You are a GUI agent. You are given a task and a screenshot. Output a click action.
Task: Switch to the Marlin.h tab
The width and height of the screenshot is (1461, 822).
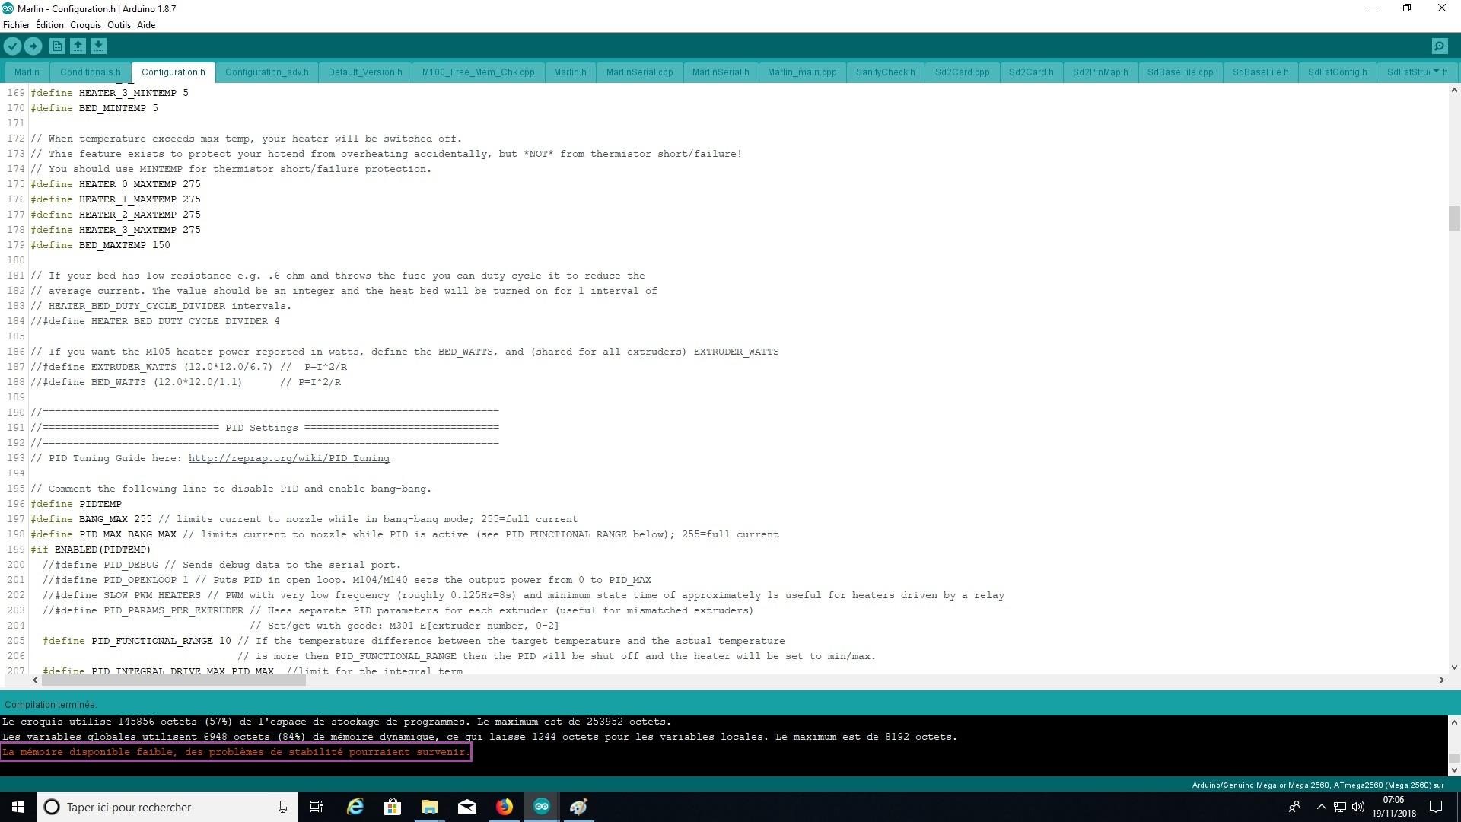[570, 72]
